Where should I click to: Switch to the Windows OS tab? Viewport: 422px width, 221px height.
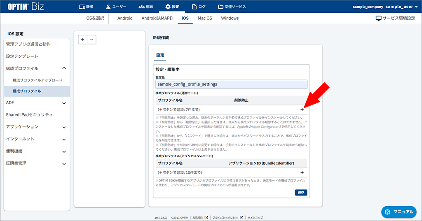click(x=230, y=19)
